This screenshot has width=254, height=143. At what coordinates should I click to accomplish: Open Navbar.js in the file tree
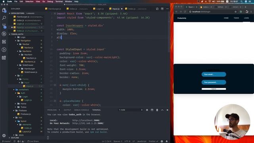pos(29,48)
